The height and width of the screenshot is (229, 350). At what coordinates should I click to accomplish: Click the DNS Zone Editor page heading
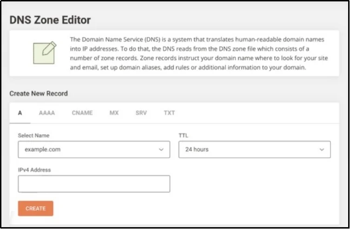(50, 20)
